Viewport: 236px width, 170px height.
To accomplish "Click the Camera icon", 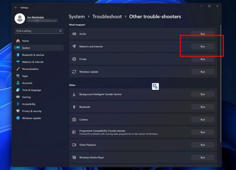I will (74, 119).
